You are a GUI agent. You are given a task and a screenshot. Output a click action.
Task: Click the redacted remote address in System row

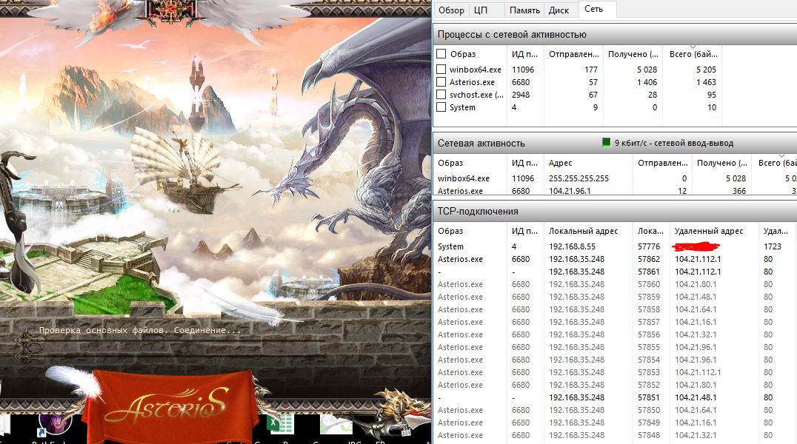click(x=696, y=247)
